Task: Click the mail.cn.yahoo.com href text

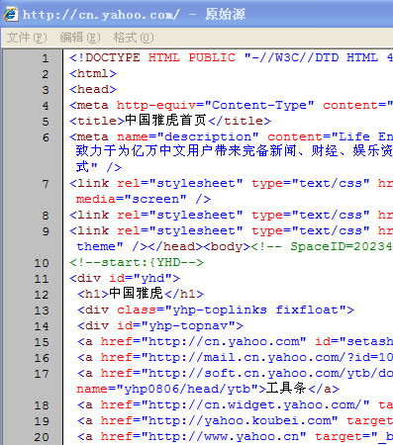Action: click(x=246, y=357)
